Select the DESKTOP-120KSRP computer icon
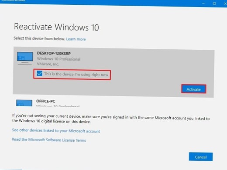 [x=25, y=58]
